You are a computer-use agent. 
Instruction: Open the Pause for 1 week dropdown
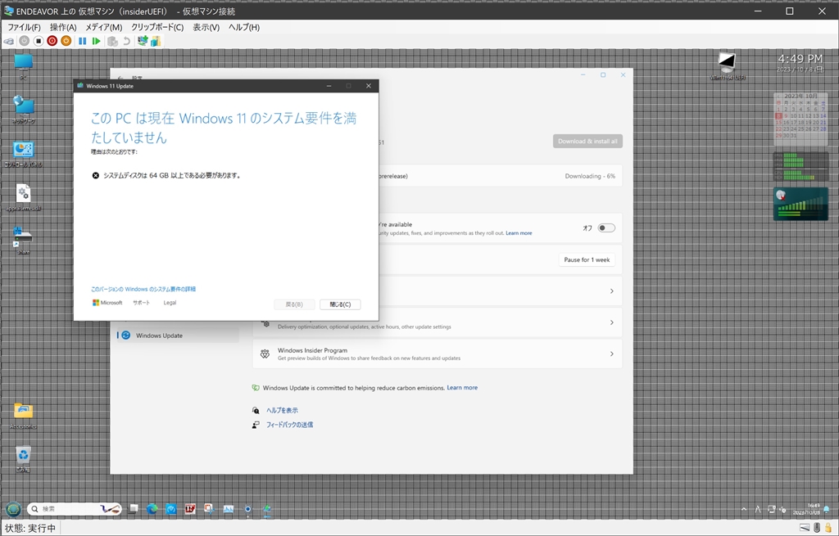[x=587, y=259]
